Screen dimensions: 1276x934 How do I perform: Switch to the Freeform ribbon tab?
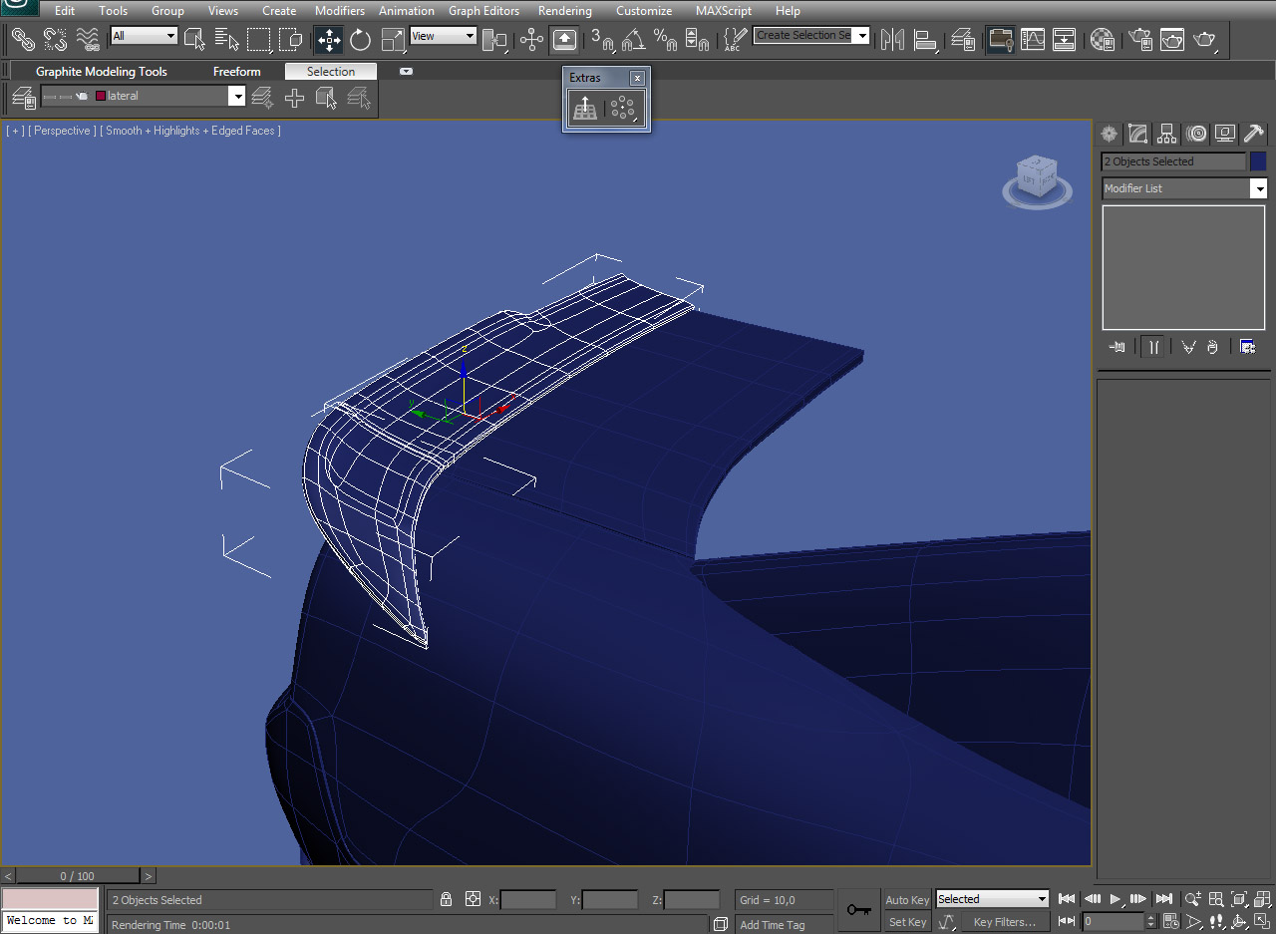click(x=237, y=72)
